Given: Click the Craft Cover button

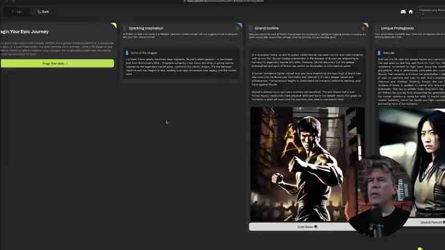Looking at the screenshot, I should [x=307, y=227].
